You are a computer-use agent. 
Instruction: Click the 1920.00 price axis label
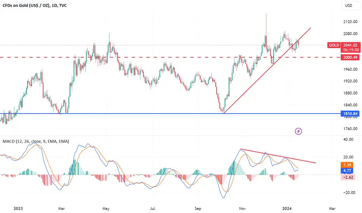tap(350, 81)
